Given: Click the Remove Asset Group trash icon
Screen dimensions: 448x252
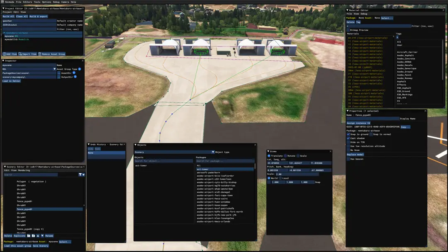Looking at the screenshot, I should click(x=40, y=54).
